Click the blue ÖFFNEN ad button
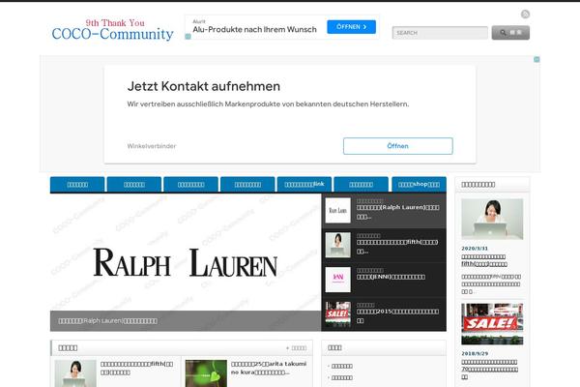Screen dimensions: 580x387 [351, 27]
